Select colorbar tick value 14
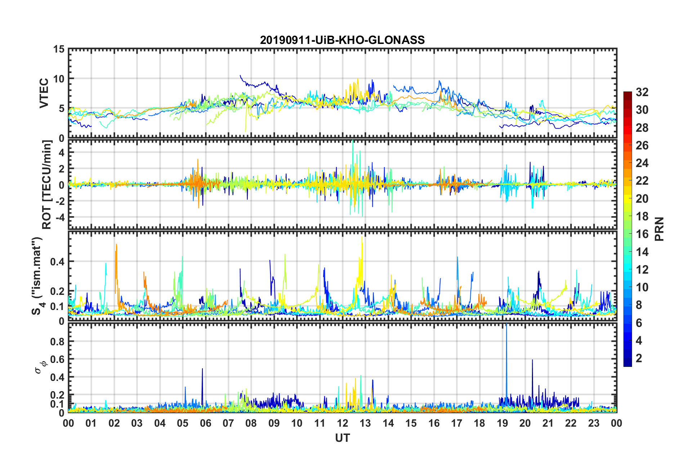Screen dimensions: 685x458 click(x=642, y=252)
